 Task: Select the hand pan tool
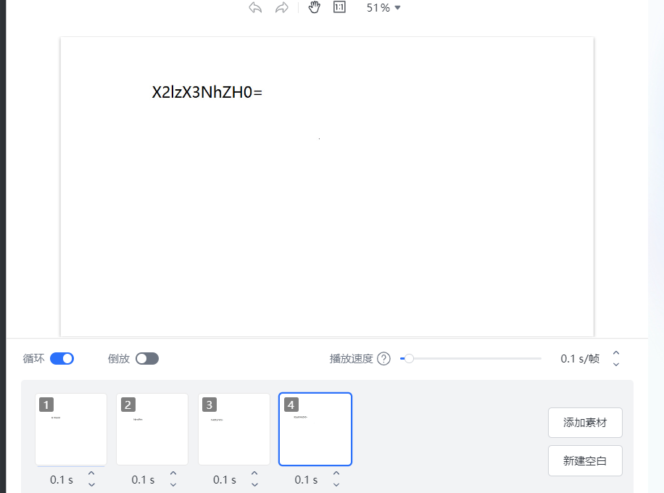point(314,7)
